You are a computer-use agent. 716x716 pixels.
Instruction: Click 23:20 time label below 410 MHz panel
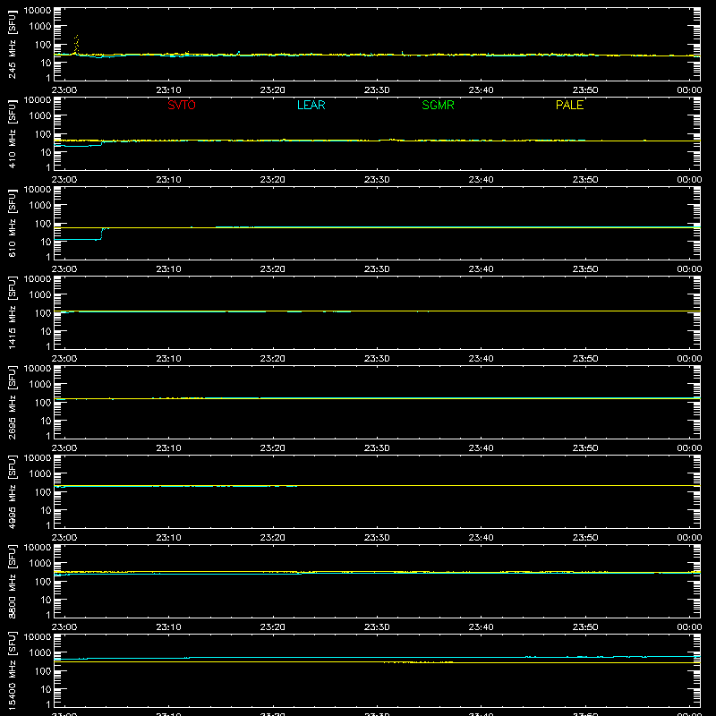click(273, 180)
